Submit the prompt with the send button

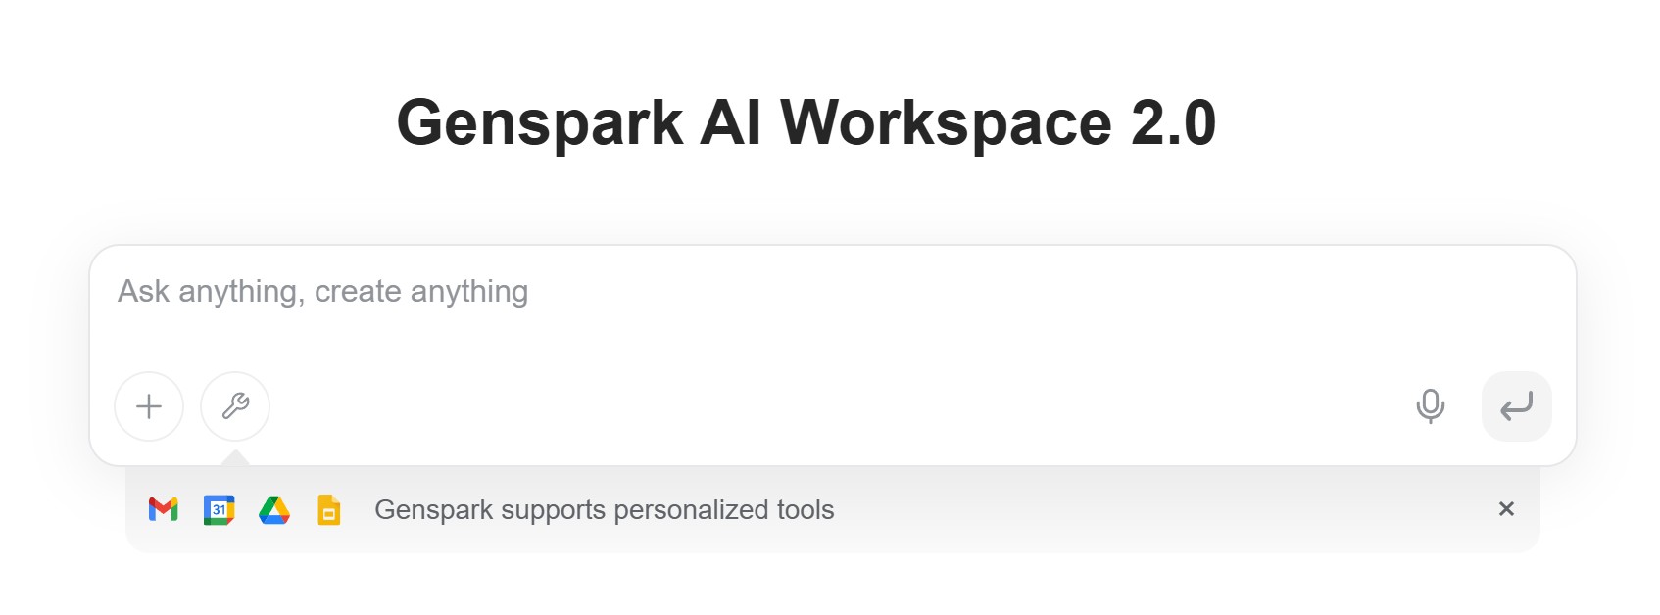(x=1516, y=406)
